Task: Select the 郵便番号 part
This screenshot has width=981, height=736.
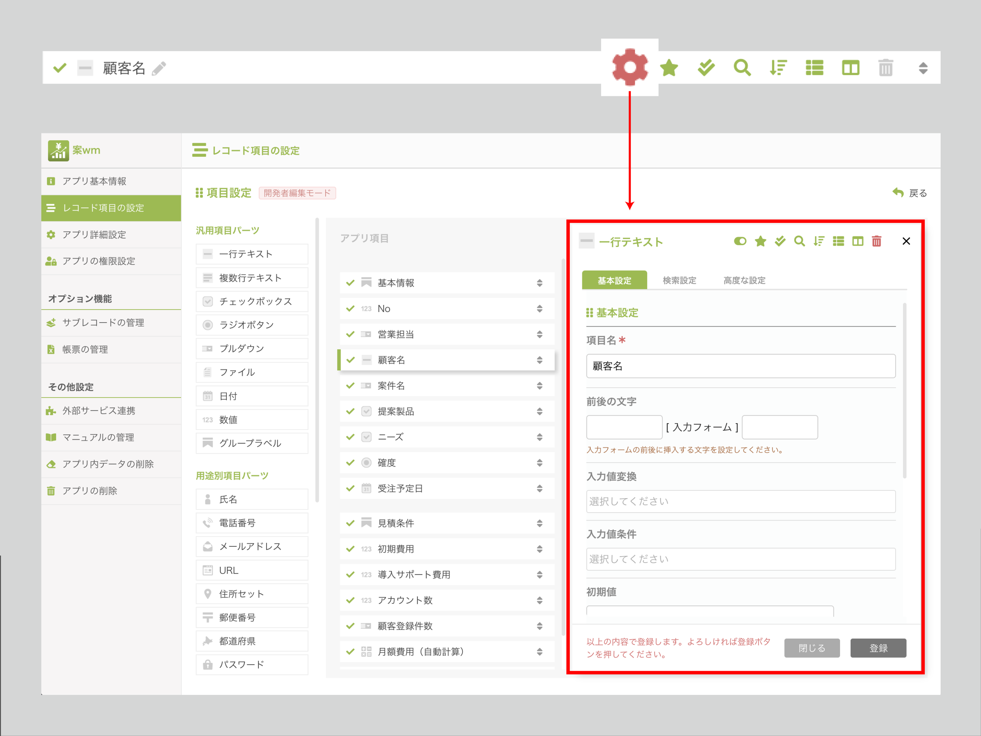Action: click(x=252, y=617)
